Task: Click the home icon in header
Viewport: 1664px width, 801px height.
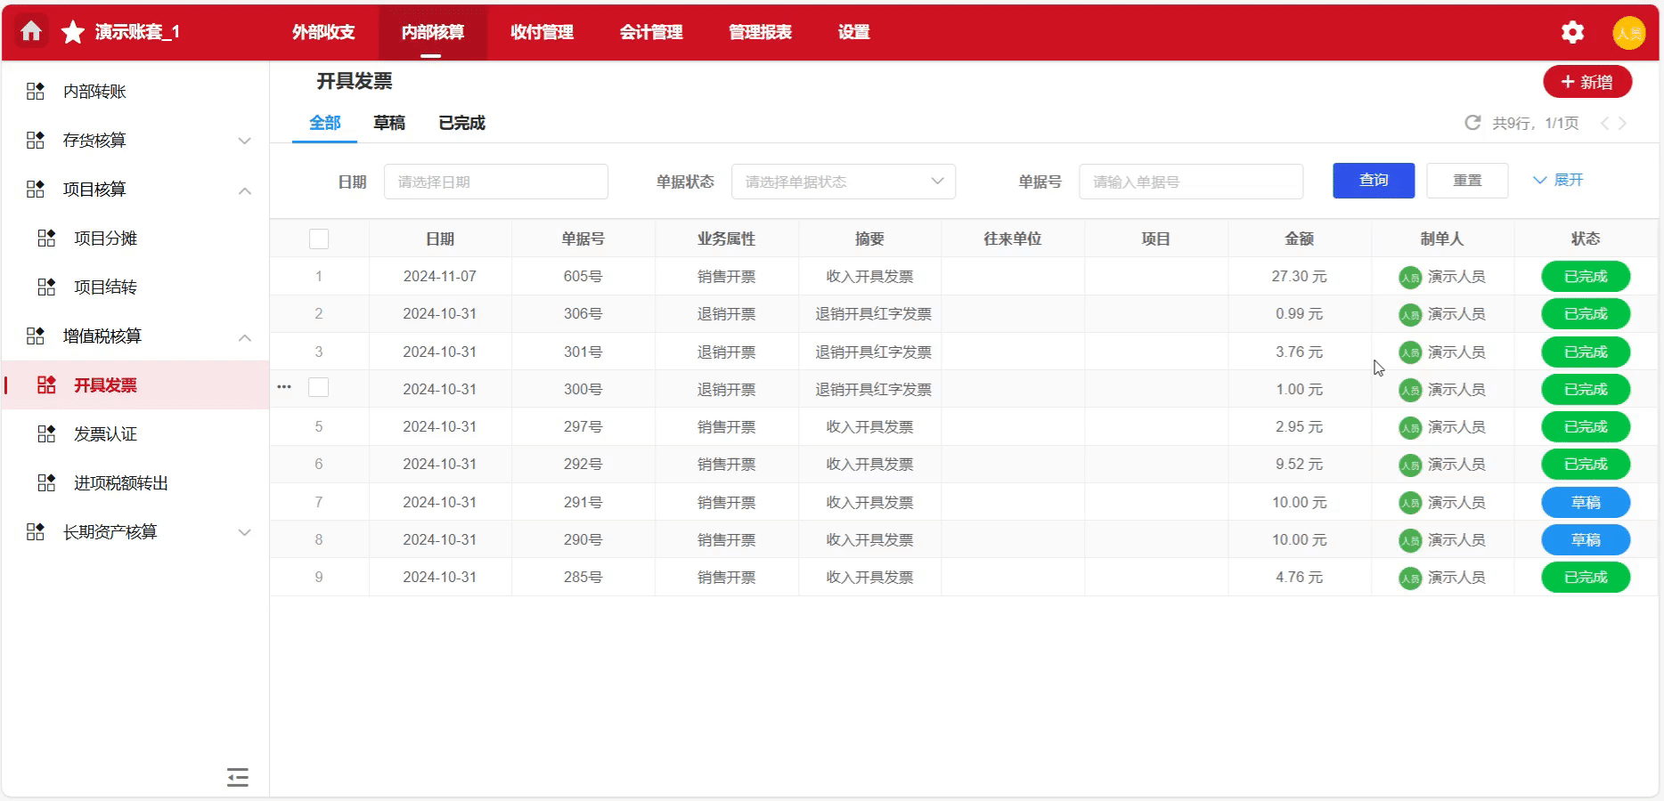Action: (x=31, y=32)
